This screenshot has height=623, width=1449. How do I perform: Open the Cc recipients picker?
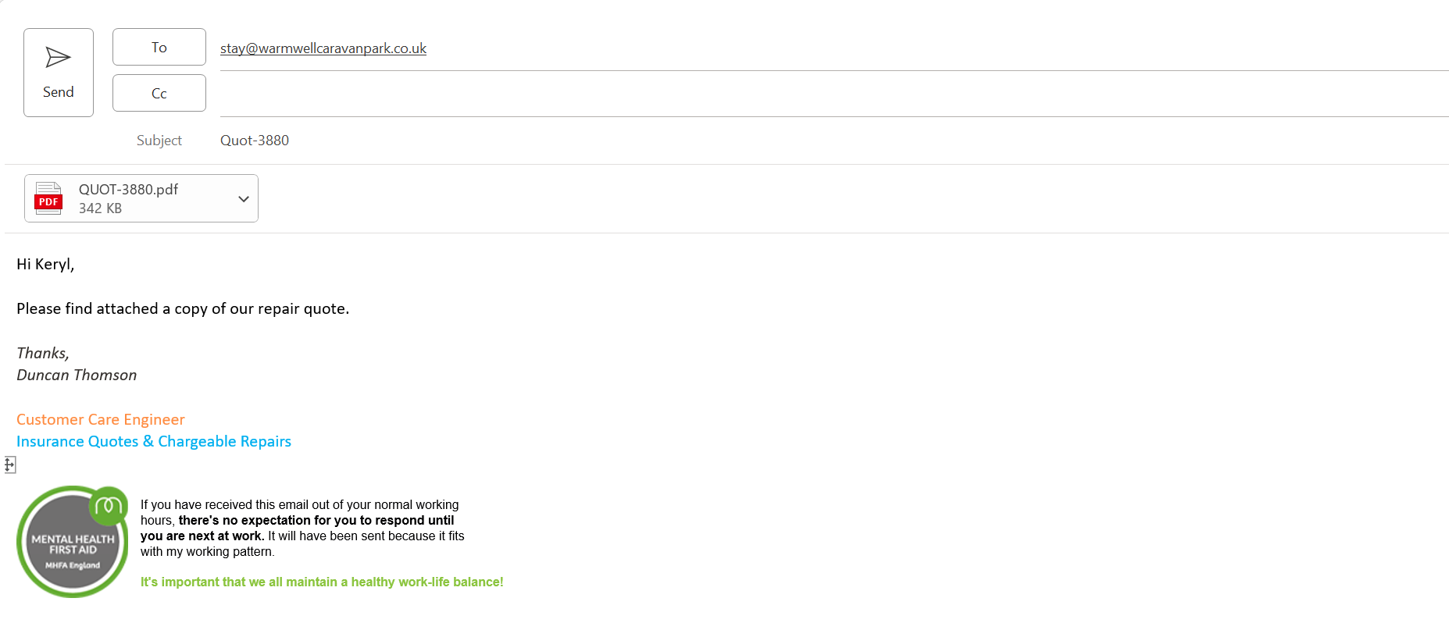[x=159, y=94]
